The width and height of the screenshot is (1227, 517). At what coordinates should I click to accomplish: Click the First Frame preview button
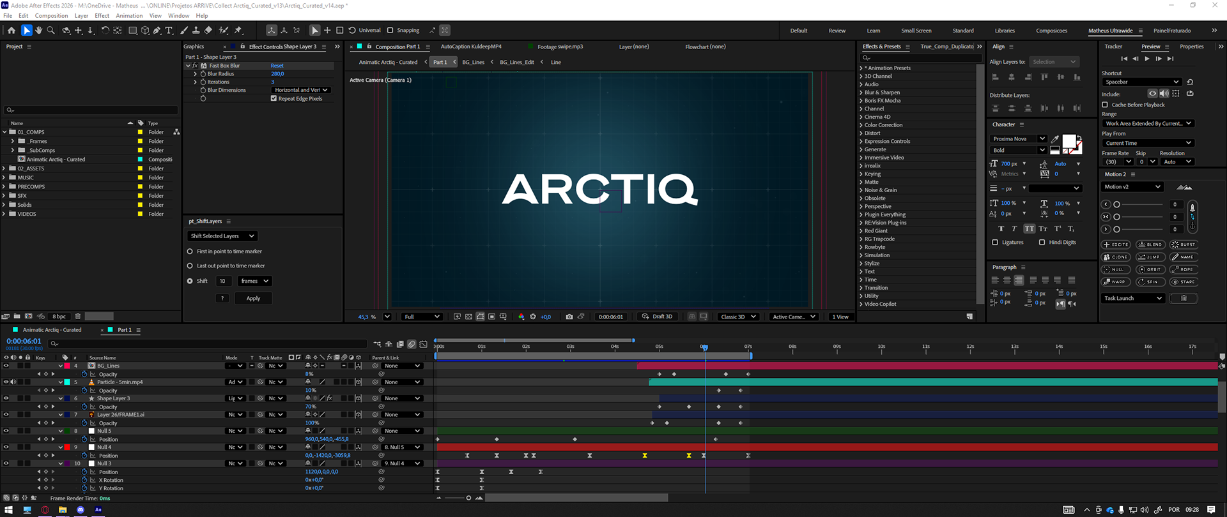(x=1124, y=59)
